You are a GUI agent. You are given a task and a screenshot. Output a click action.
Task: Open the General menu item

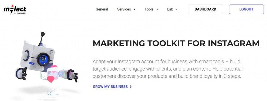pos(102,9)
